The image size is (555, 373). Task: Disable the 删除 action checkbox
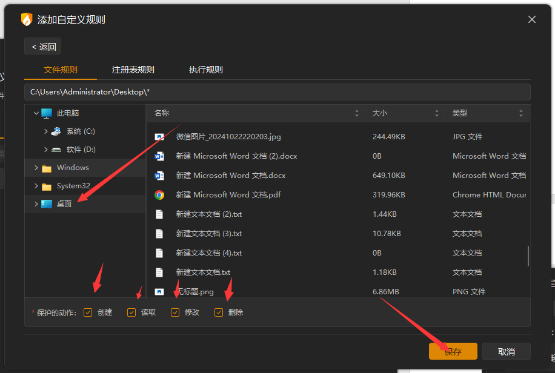(x=219, y=312)
